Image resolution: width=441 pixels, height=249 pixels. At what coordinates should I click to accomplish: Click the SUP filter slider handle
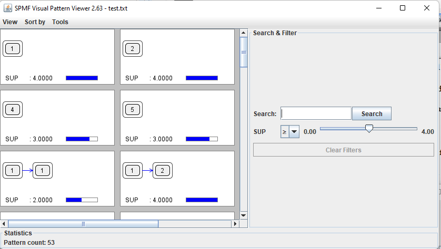click(369, 129)
